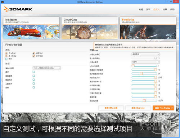Click the reset to default settings button
This screenshot has width=180, height=138.
point(111,108)
